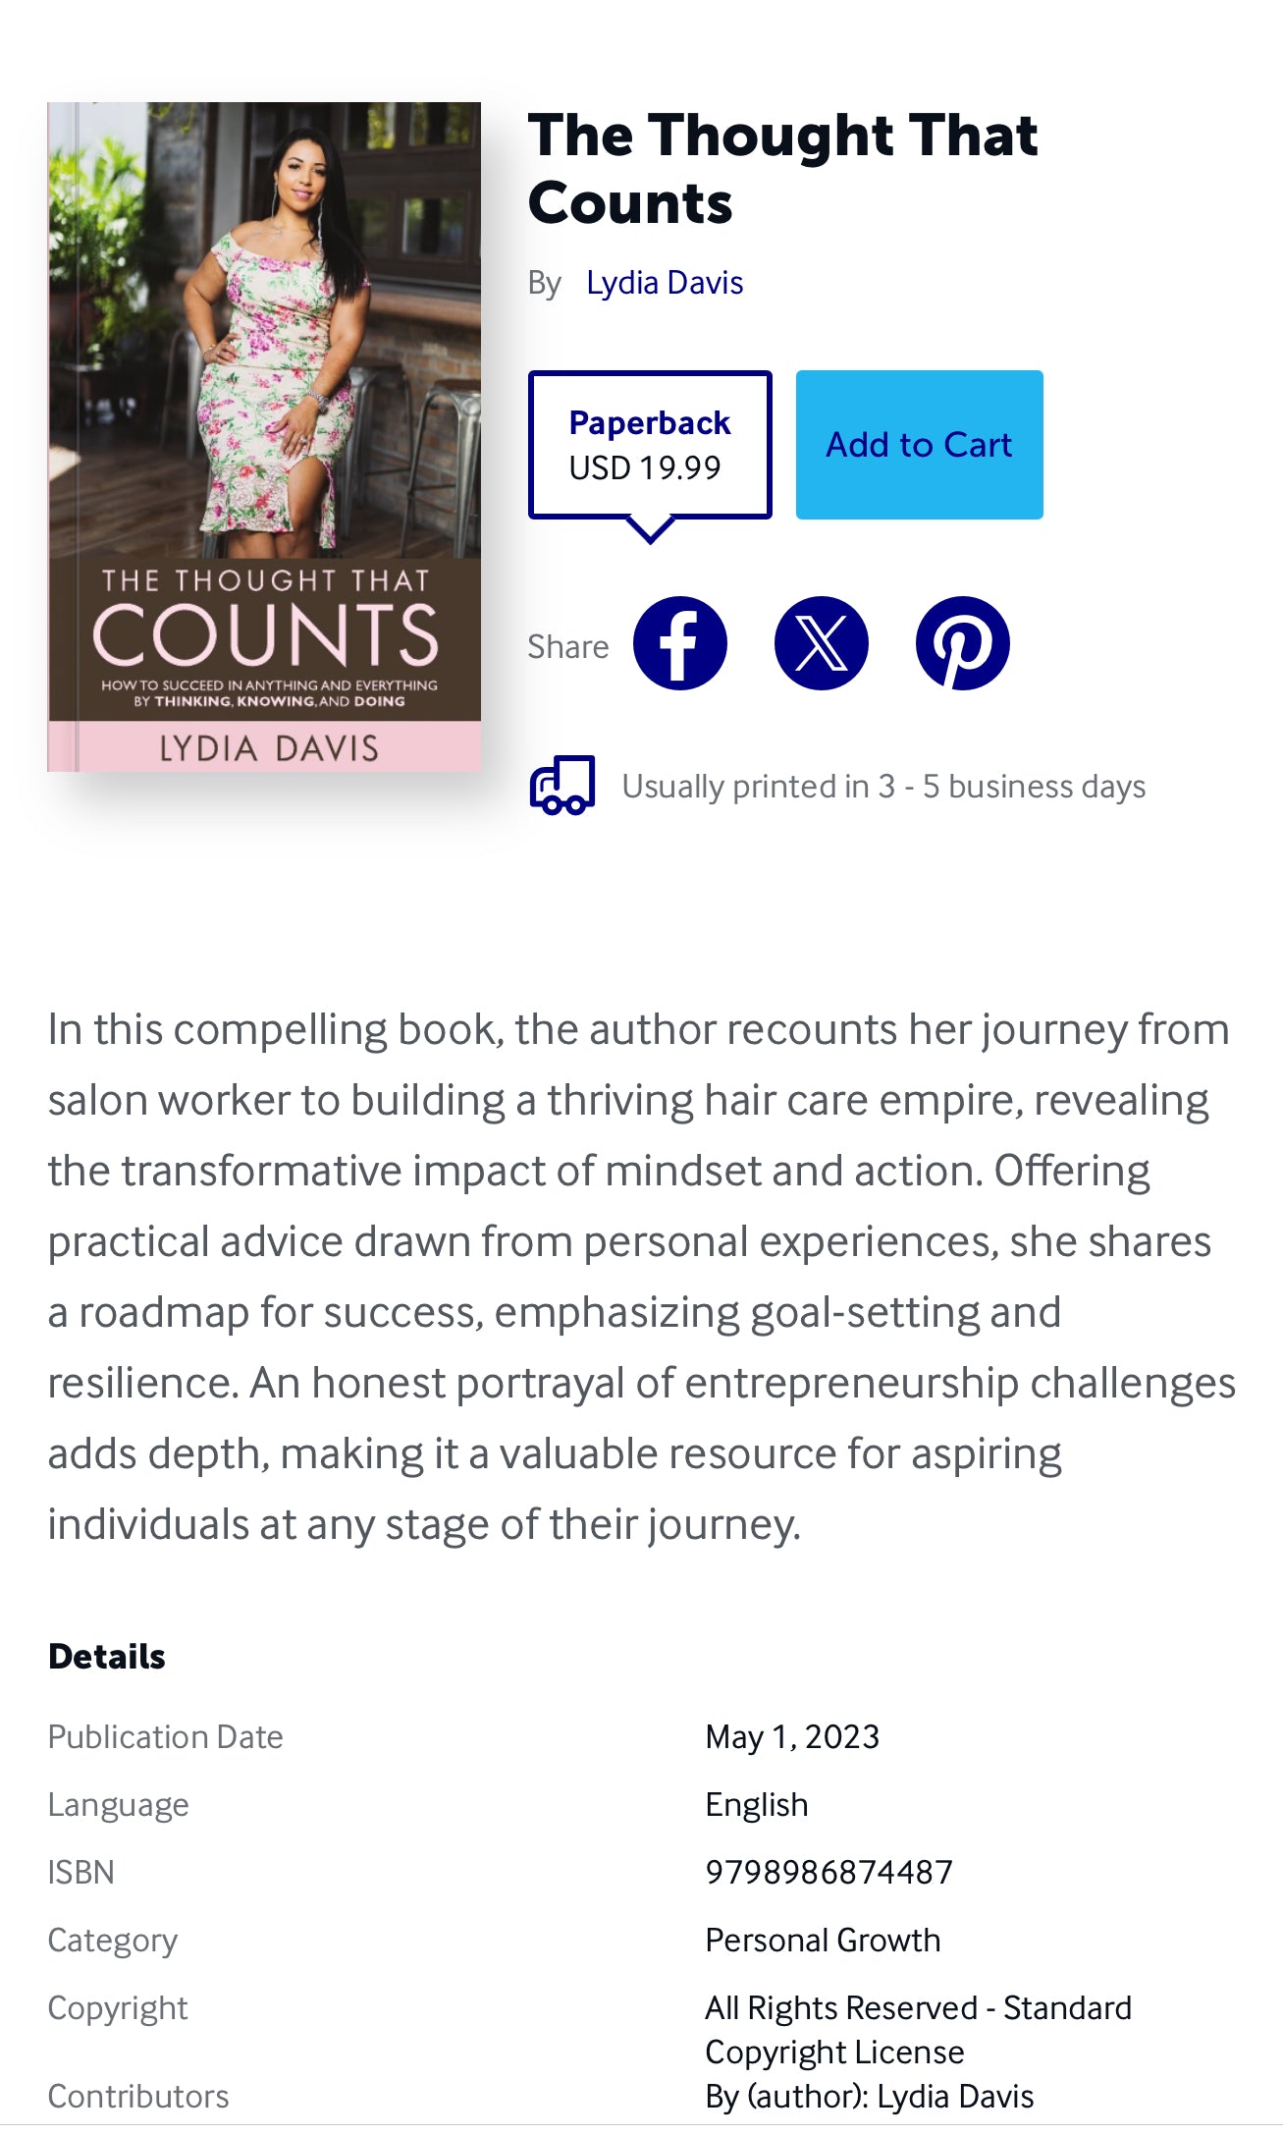Screen dimensions: 1283x2135
Task: Click the book cover thumbnail
Action: point(264,436)
